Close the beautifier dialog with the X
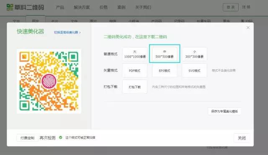 [248, 28]
